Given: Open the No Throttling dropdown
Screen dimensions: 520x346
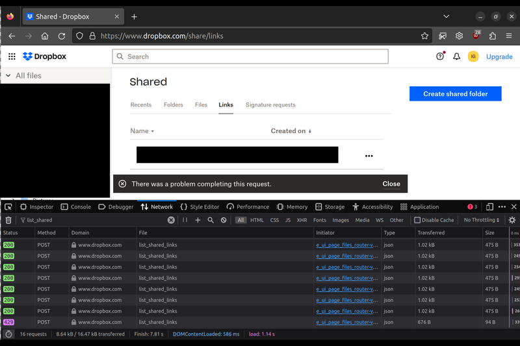Looking at the screenshot, I should click(x=482, y=220).
